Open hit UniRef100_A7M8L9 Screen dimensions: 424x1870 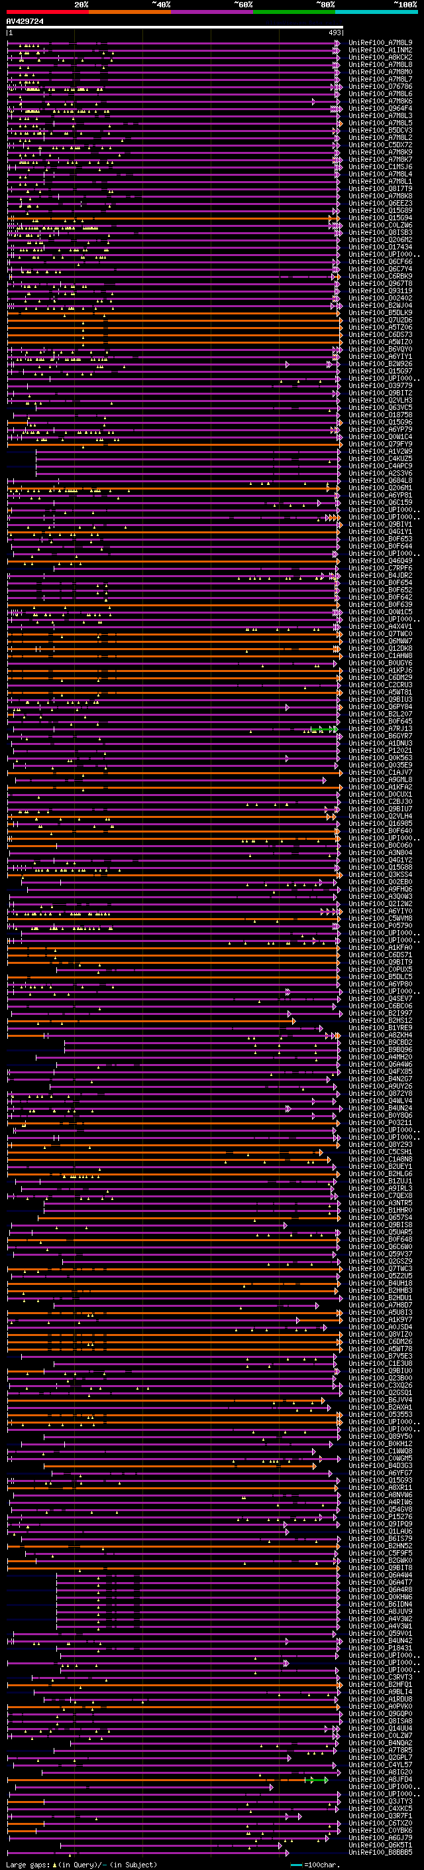coord(380,43)
